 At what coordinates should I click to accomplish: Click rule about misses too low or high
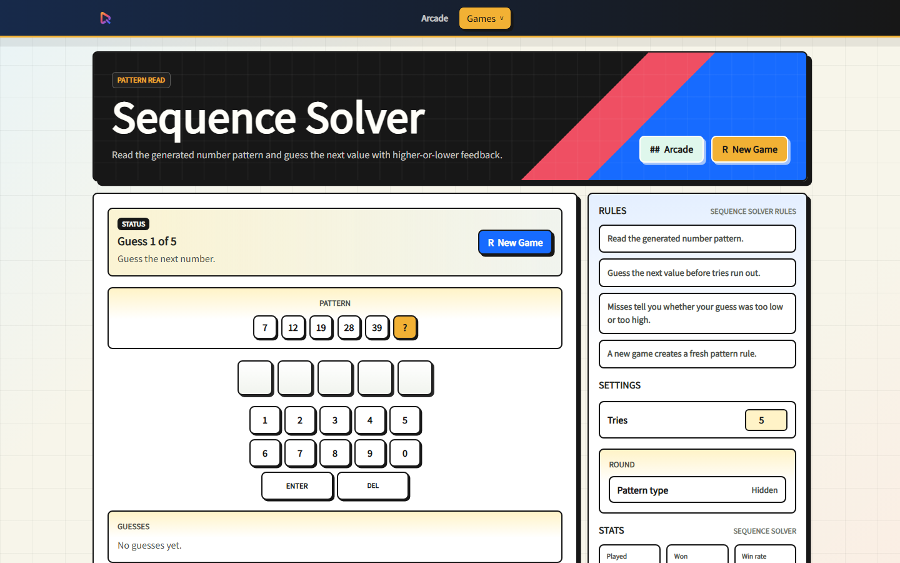[697, 313]
